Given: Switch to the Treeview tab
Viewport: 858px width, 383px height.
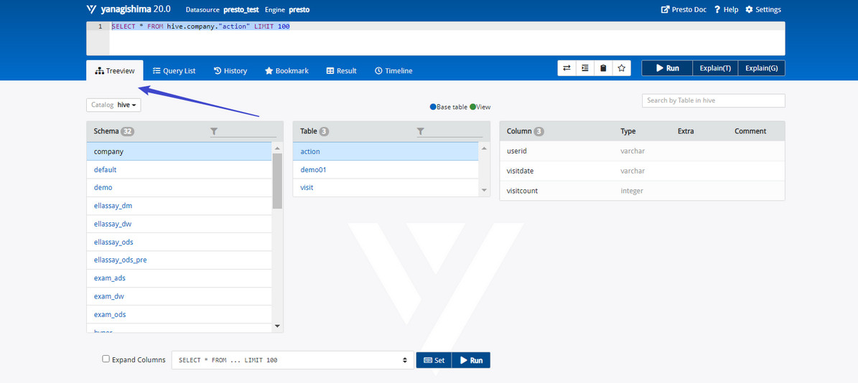Looking at the screenshot, I should (x=115, y=70).
